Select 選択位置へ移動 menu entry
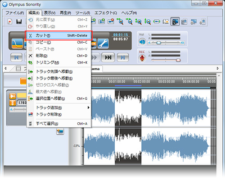The height and width of the screenshot is (178, 225). 59,98
